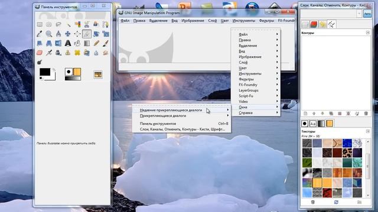Open Недавние прикрепляющиеся диалоги entry
Image resolution: width=378 pixels, height=212 pixels.
pyautogui.click(x=182, y=110)
